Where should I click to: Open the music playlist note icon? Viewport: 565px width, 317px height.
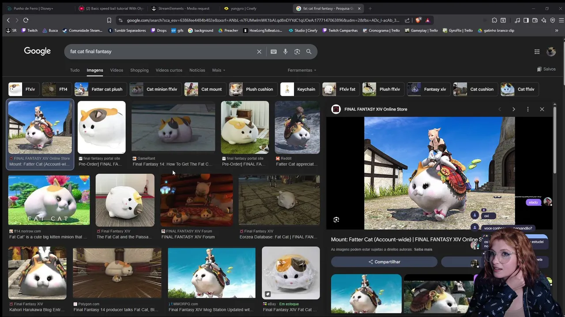517,20
